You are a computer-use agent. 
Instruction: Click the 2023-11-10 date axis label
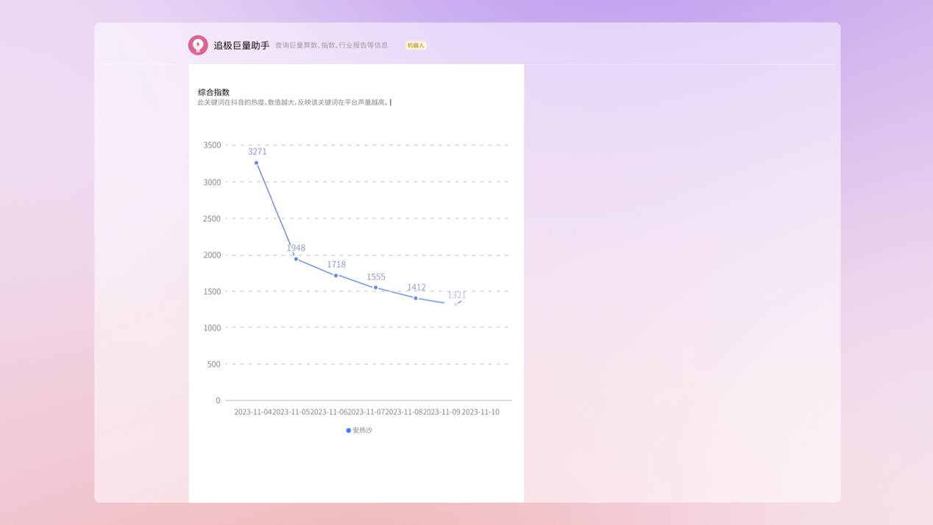[x=480, y=412]
